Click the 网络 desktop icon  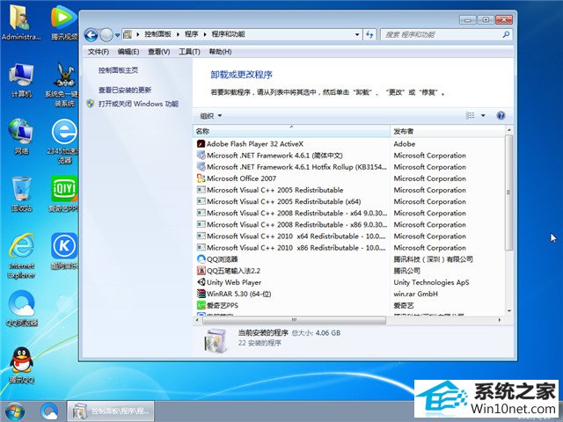[21, 137]
